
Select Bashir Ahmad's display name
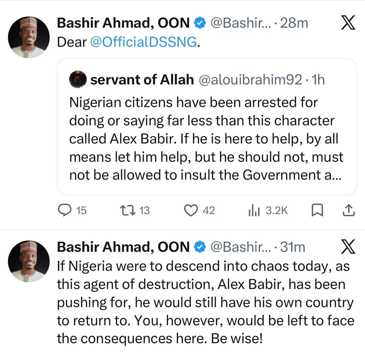point(123,22)
